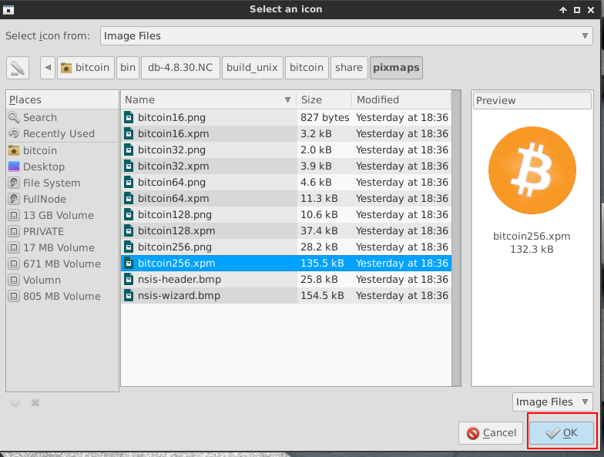
Task: Click the file icon of bitcoin64.xpm
Action: tap(129, 199)
